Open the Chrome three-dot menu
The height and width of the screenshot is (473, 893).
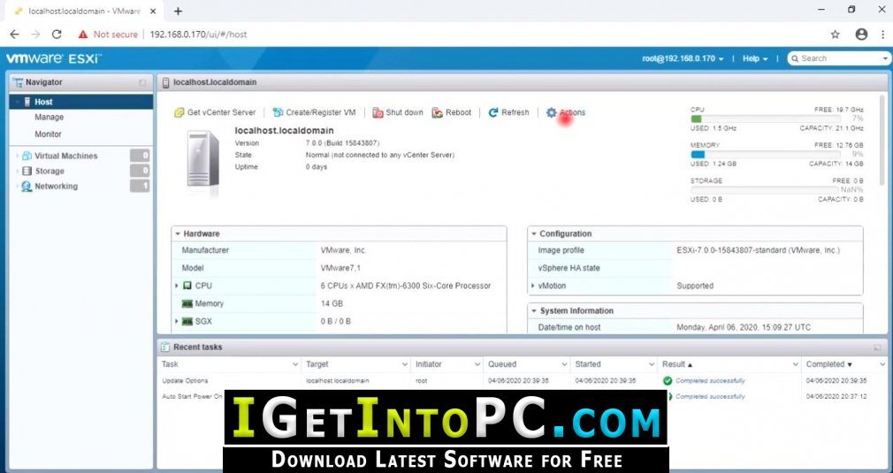[x=882, y=34]
